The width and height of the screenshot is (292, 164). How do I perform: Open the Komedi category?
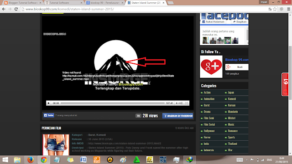coord(232,99)
